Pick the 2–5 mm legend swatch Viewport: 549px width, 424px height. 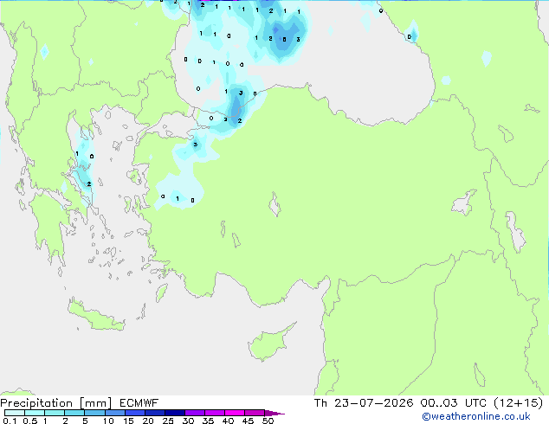74,413
